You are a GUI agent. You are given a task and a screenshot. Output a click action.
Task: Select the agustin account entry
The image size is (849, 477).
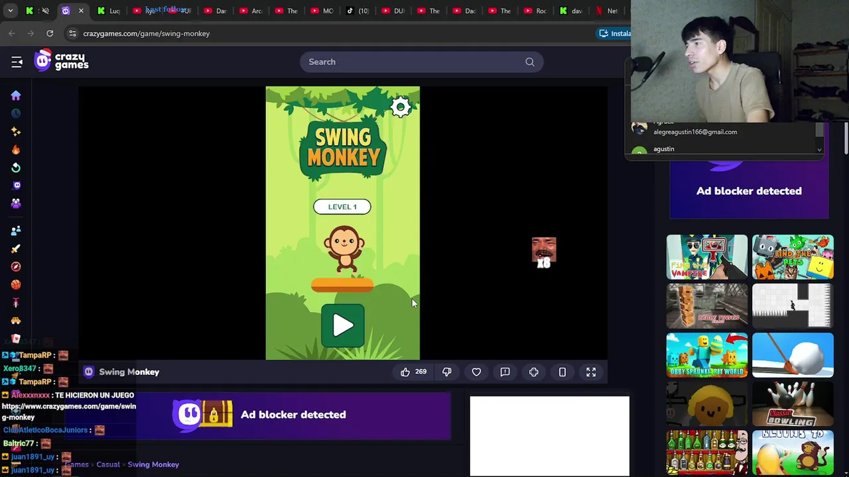coord(724,149)
